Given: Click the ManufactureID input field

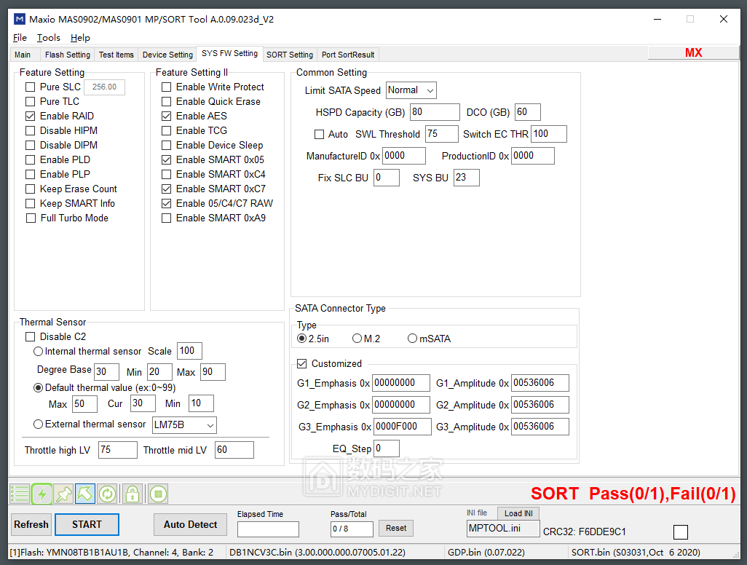Looking at the screenshot, I should click(404, 156).
